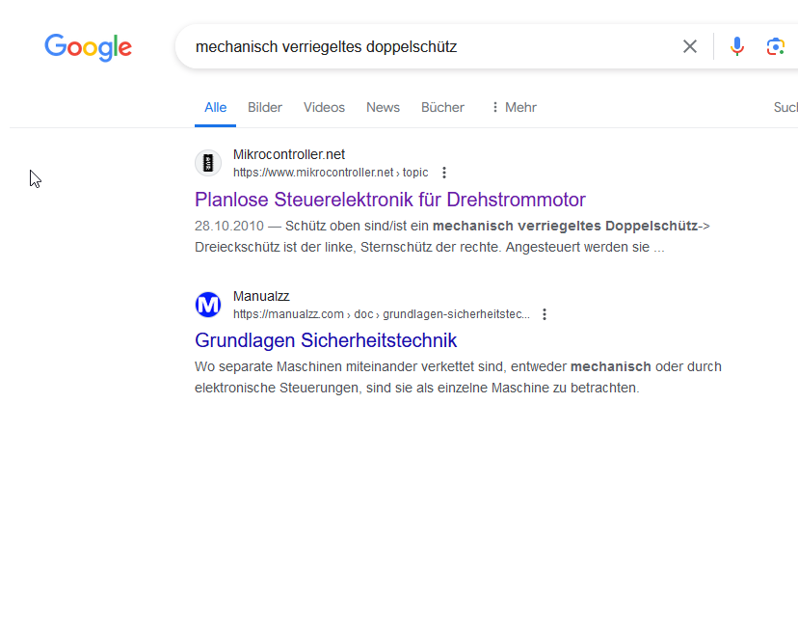Start voice search with the microphone icon
The width and height of the screenshot is (798, 618).
(x=737, y=47)
